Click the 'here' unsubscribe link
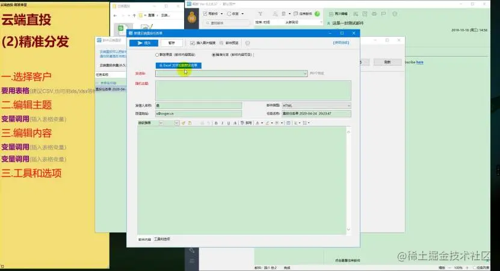 pos(419,62)
